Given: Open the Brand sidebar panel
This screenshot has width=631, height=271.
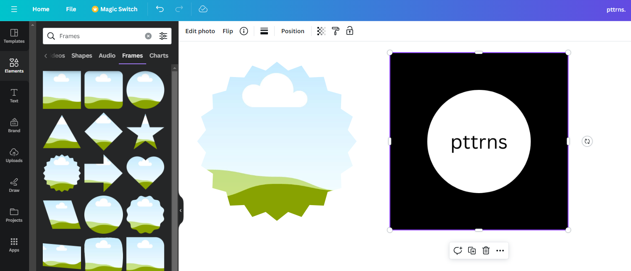Looking at the screenshot, I should coord(14,126).
